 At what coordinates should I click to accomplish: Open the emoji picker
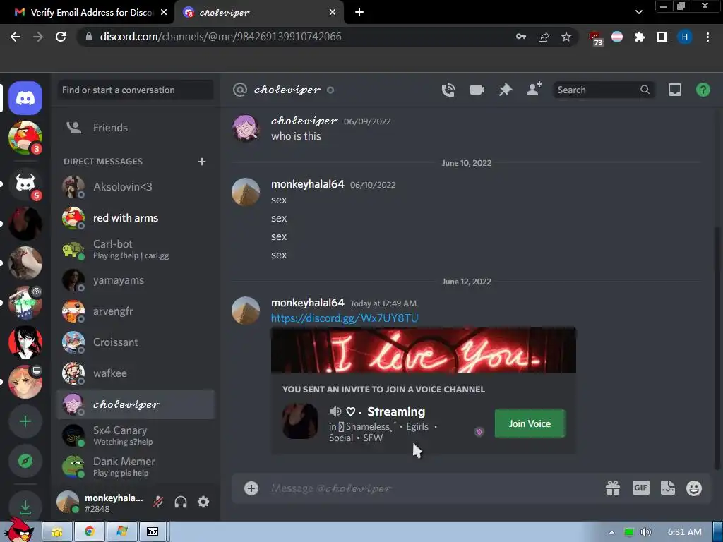694,488
